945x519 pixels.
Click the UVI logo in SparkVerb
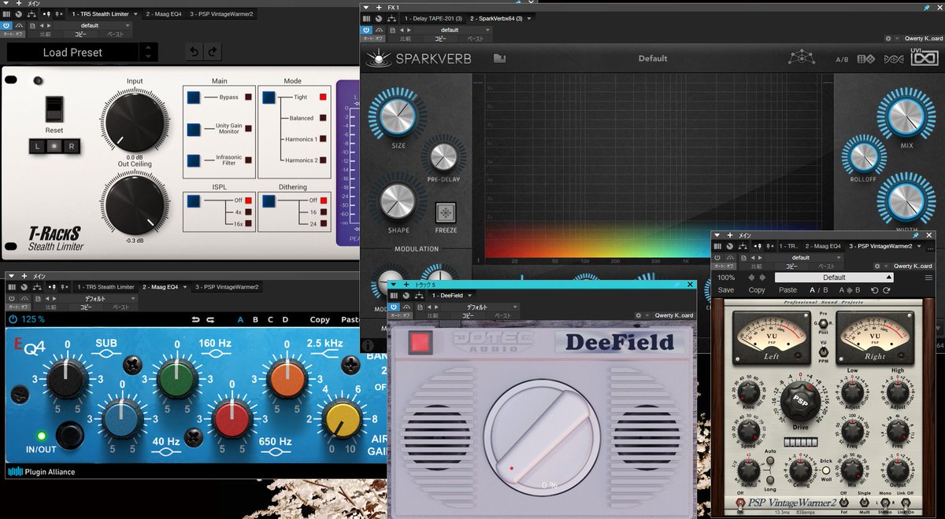point(923,58)
